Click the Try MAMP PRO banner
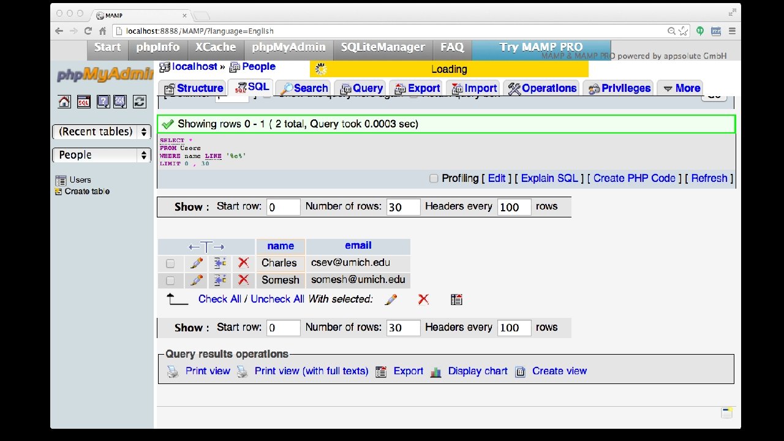This screenshot has width=784, height=441. 541,47
